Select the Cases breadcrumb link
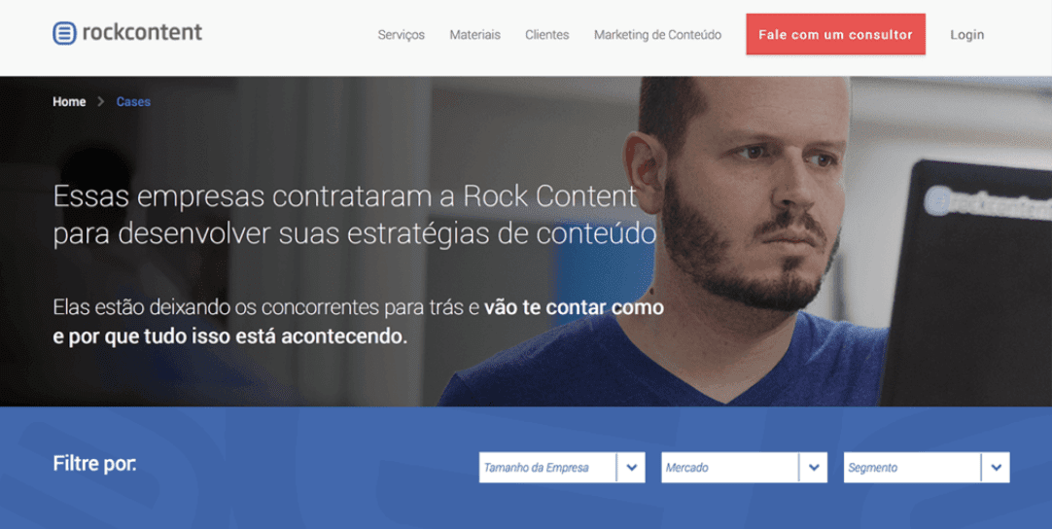The height and width of the screenshot is (529, 1052). click(133, 102)
